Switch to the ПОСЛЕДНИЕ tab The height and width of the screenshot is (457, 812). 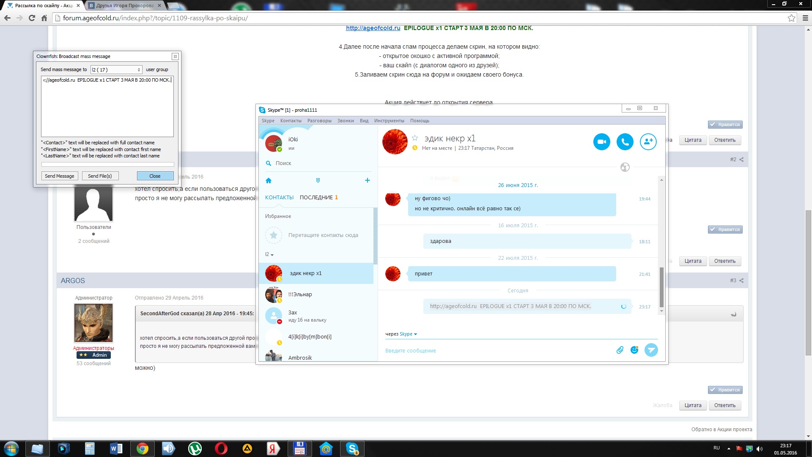click(x=316, y=198)
